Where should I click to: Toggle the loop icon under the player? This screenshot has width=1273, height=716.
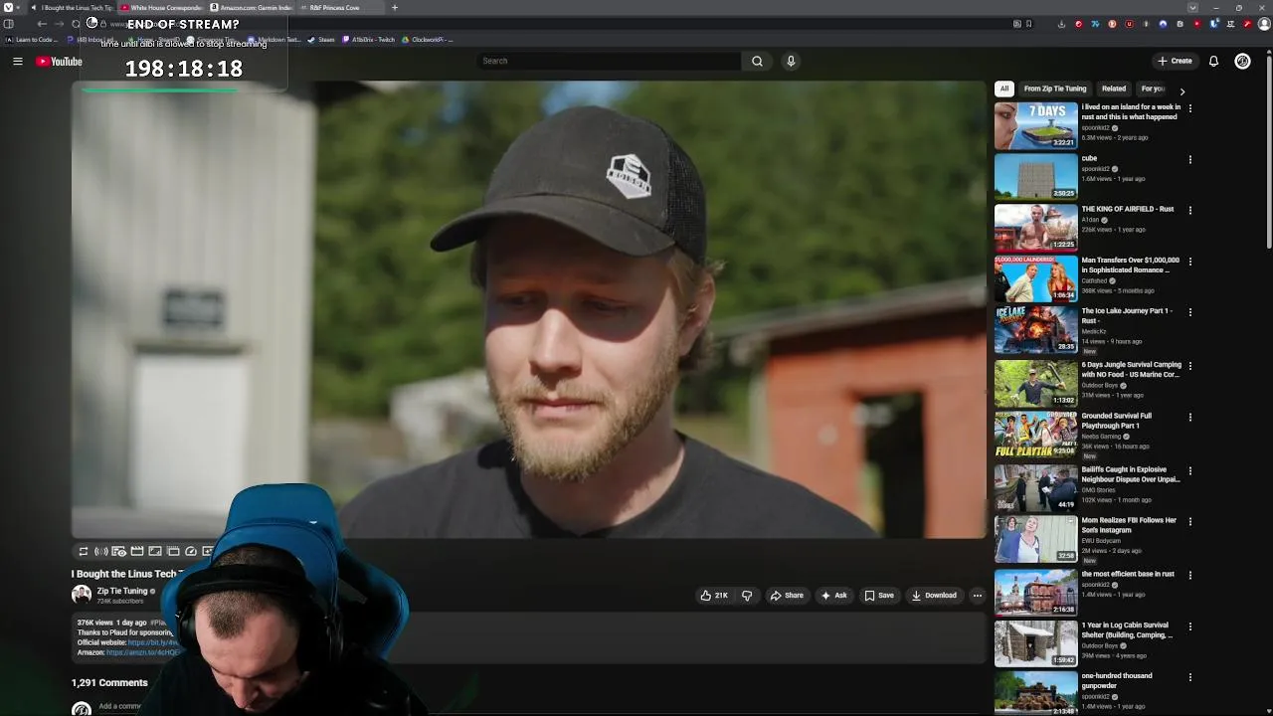[84, 551]
